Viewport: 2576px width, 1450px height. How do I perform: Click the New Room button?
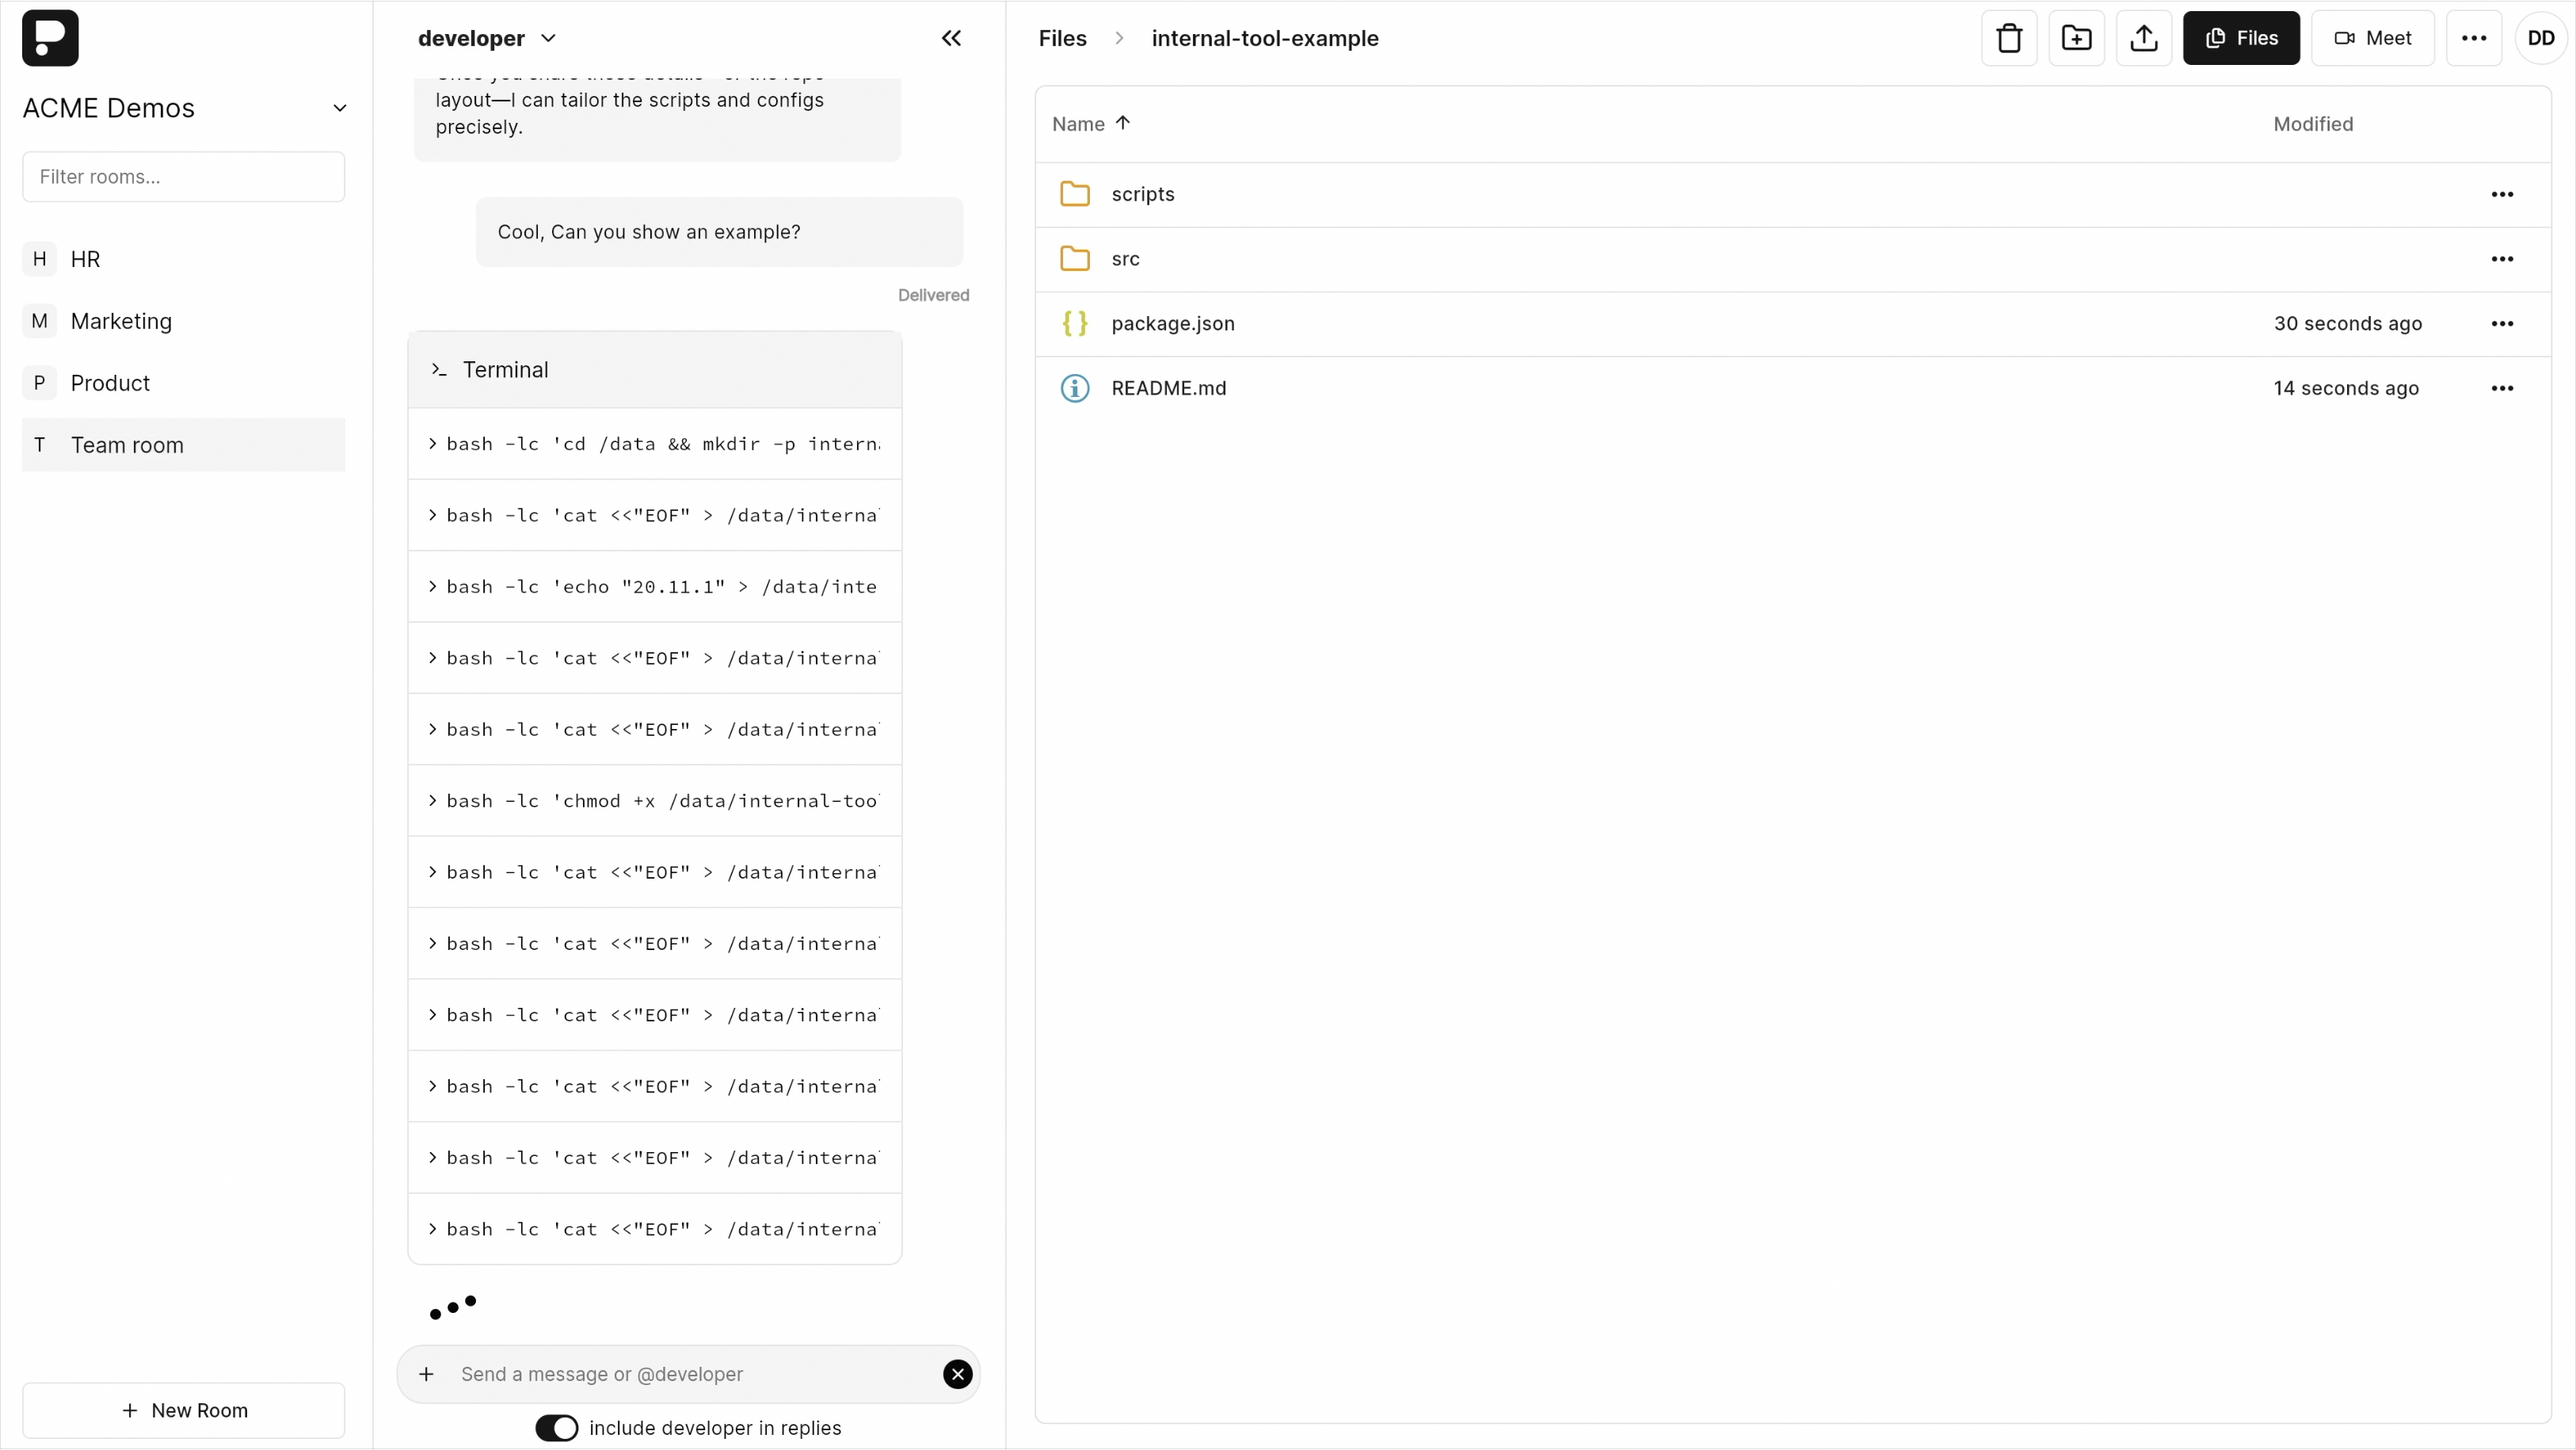184,1410
